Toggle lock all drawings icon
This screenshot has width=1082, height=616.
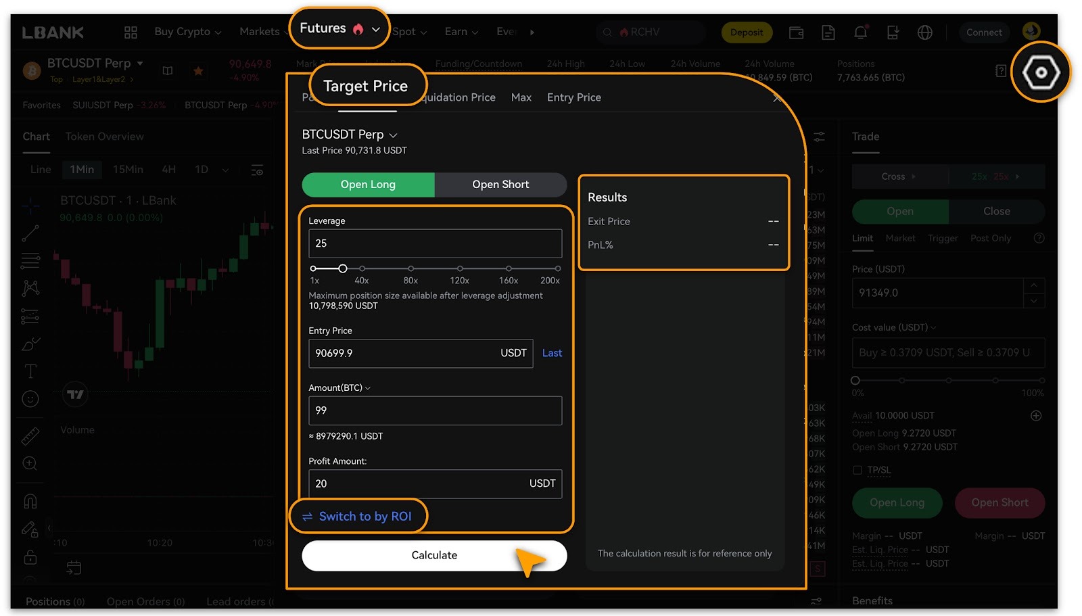[x=30, y=556]
